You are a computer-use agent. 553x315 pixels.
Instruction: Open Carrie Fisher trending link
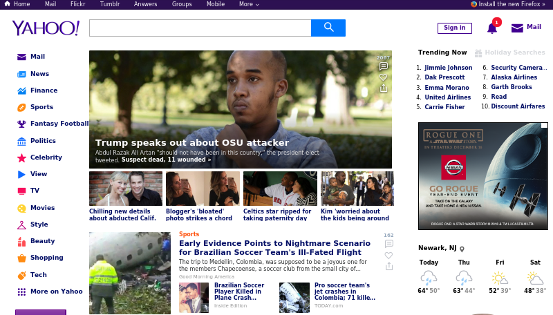coord(444,107)
